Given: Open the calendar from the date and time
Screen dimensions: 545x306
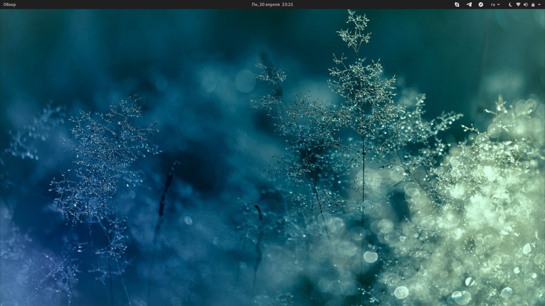Looking at the screenshot, I should pyautogui.click(x=272, y=5).
